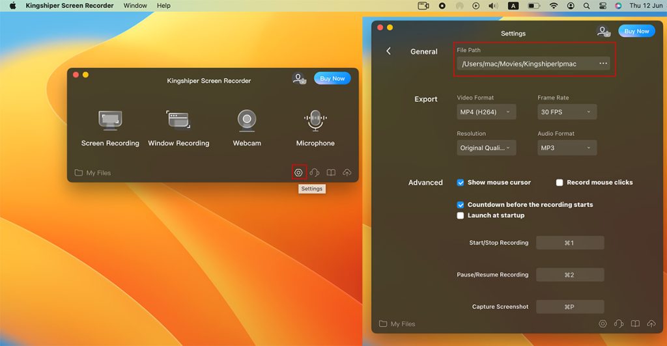Open book guide icon in Settings window
Viewport: 667px width, 346px height.
click(x=635, y=323)
